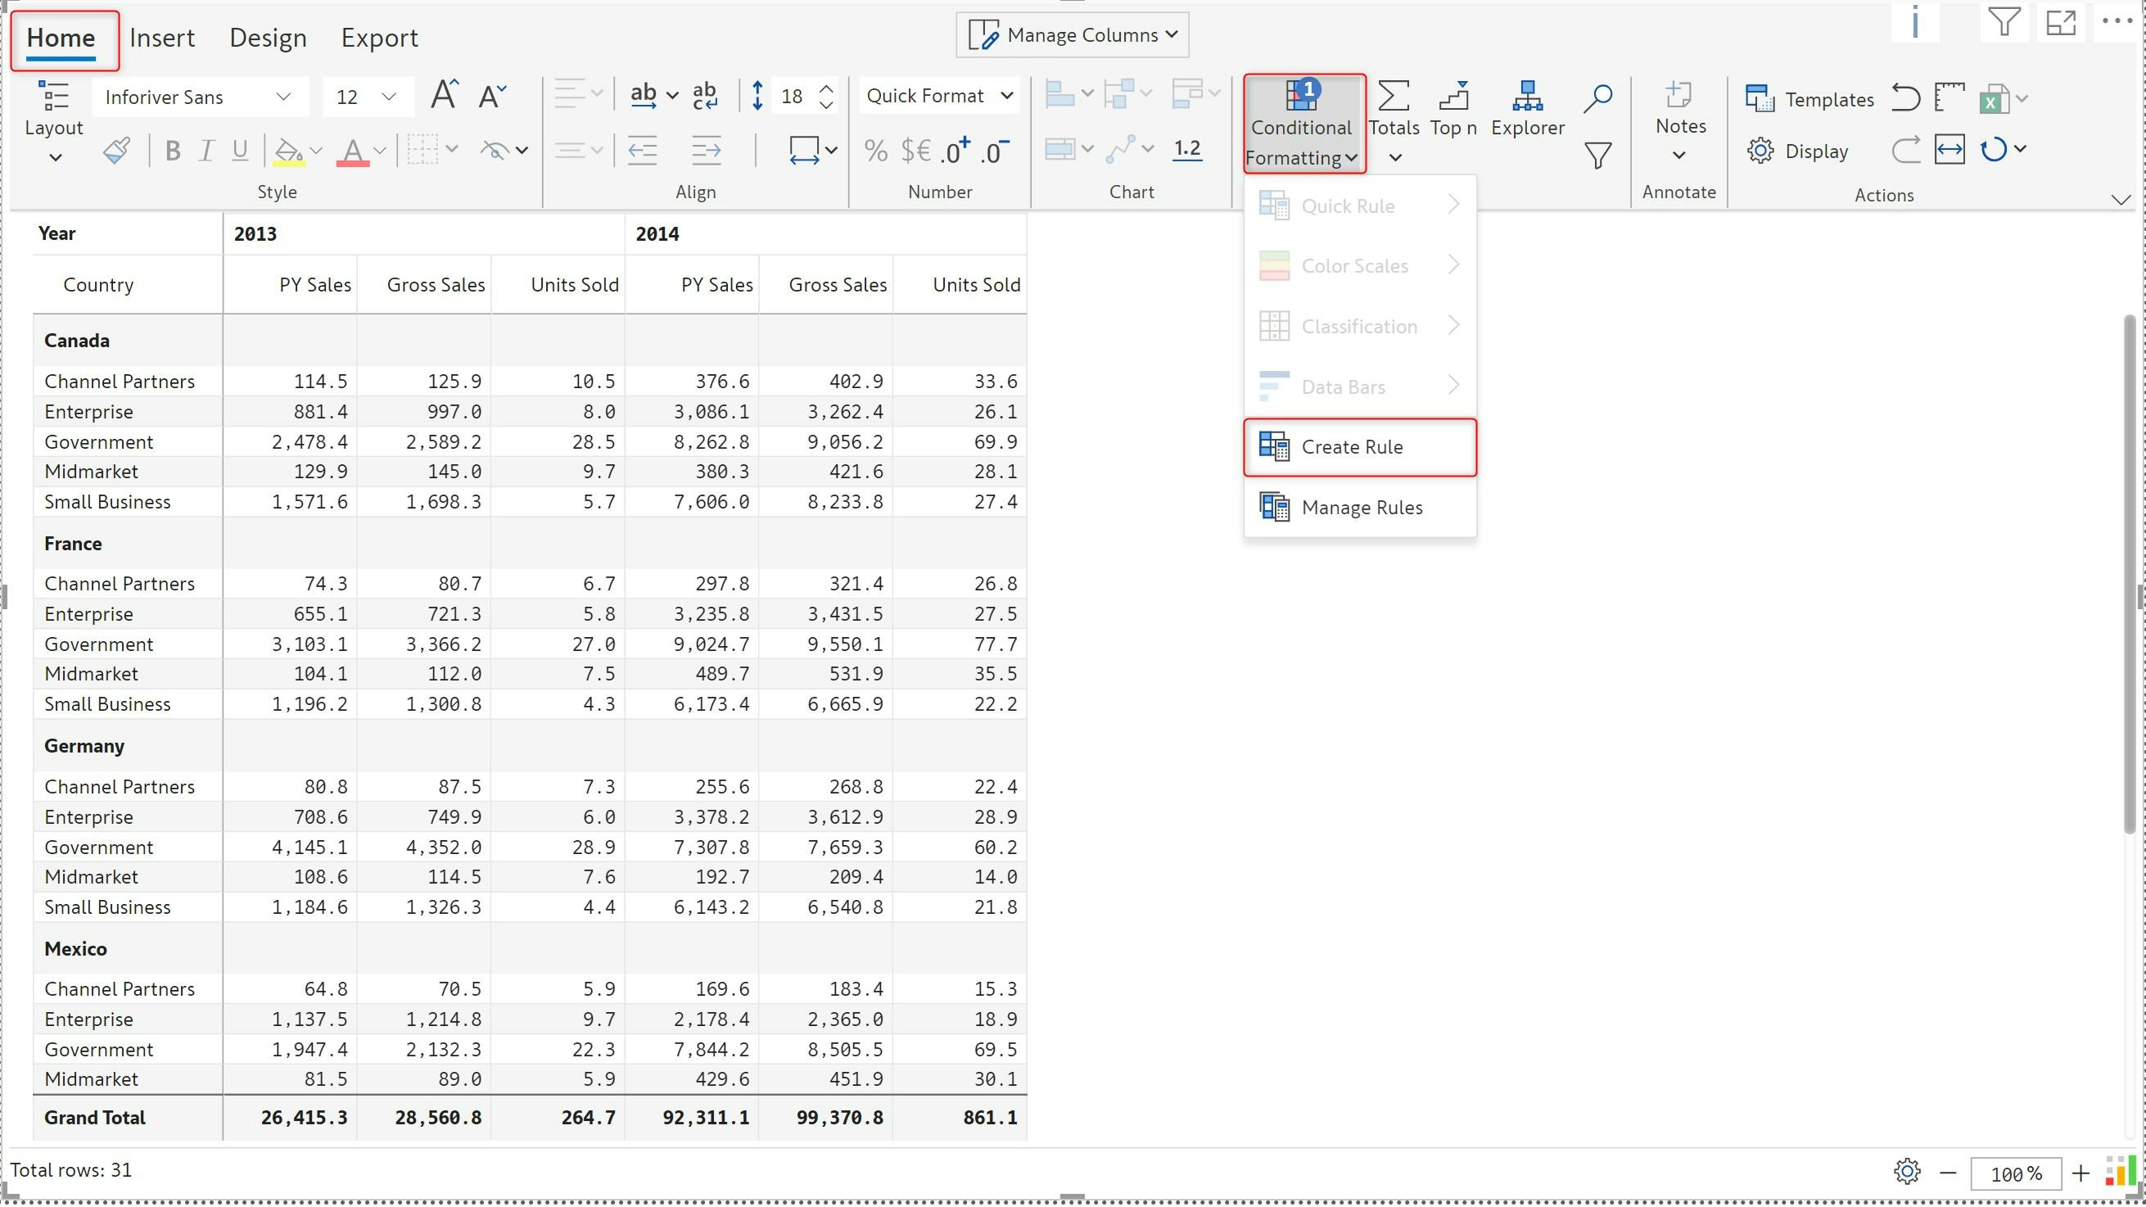Click the 100 % zoom level field
Image resolution: width=2146 pixels, height=1207 pixels.
tap(2015, 1173)
